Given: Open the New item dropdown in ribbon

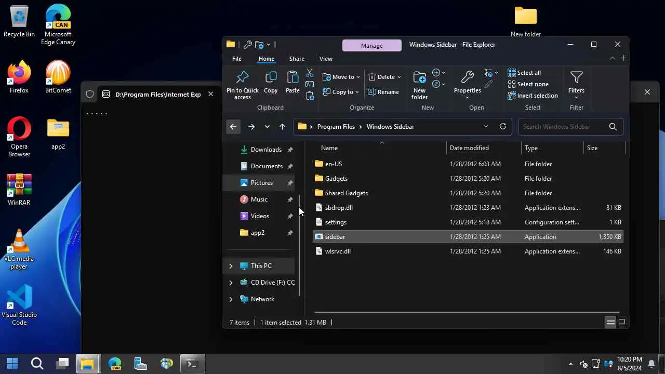Looking at the screenshot, I should [x=439, y=73].
